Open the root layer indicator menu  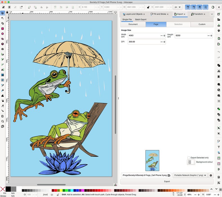click(x=45, y=194)
